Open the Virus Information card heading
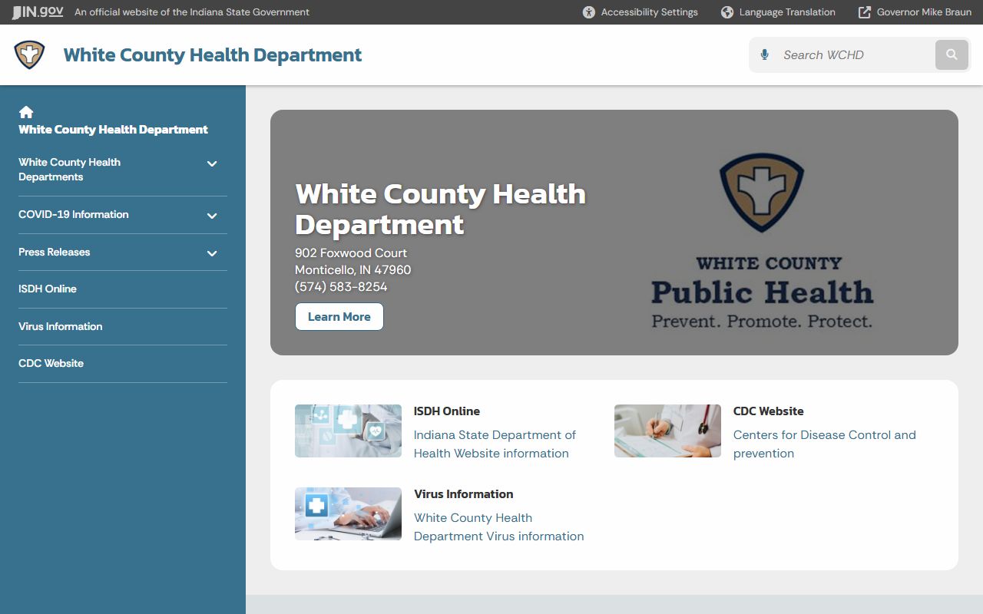Screen dimensions: 983x614 464,494
